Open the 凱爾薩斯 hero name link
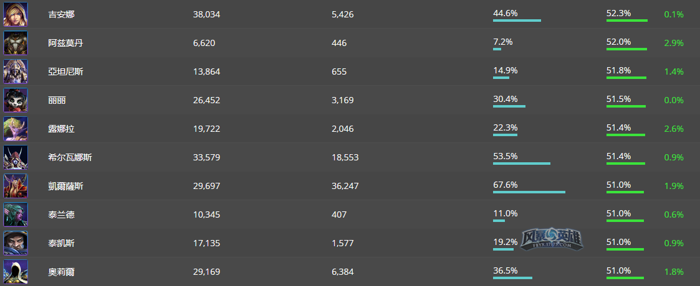 (65, 186)
